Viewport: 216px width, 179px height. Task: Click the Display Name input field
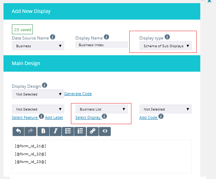(102, 45)
